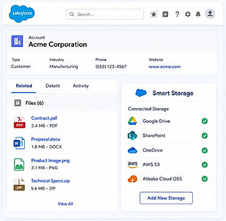Click the Customer type value
This screenshot has width=226, height=221.
point(20,67)
